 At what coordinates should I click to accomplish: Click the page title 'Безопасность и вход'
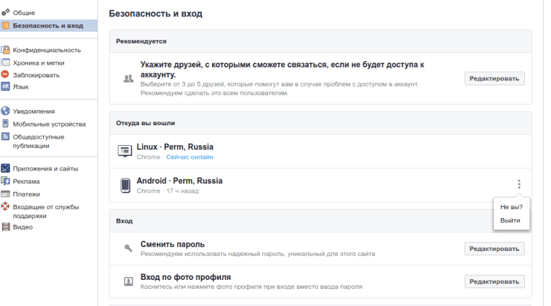(156, 14)
